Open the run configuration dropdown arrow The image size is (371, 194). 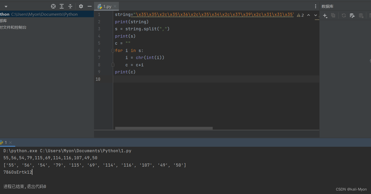click(6, 6)
